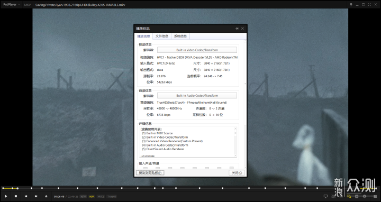Image resolution: width=381 pixels, height=202 pixels.
Task: Open Built-in Audio Codec/Transform decoder settings
Action: click(197, 95)
